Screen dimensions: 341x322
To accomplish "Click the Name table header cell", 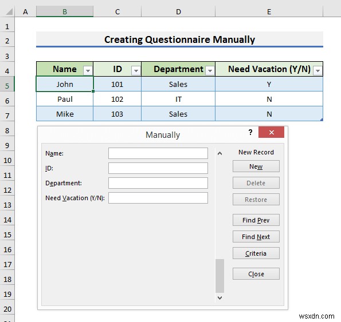I will click(65, 69).
